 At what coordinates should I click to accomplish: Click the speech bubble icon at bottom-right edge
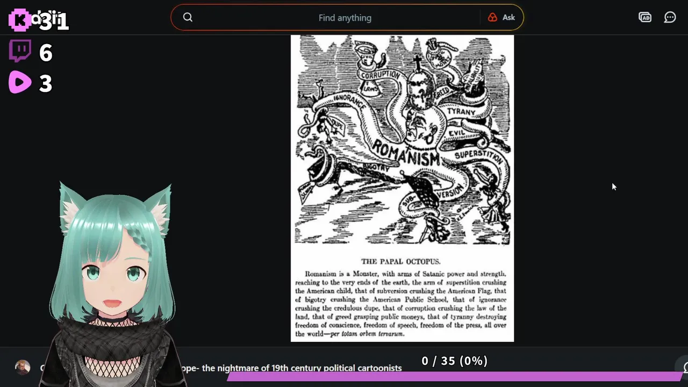684,368
